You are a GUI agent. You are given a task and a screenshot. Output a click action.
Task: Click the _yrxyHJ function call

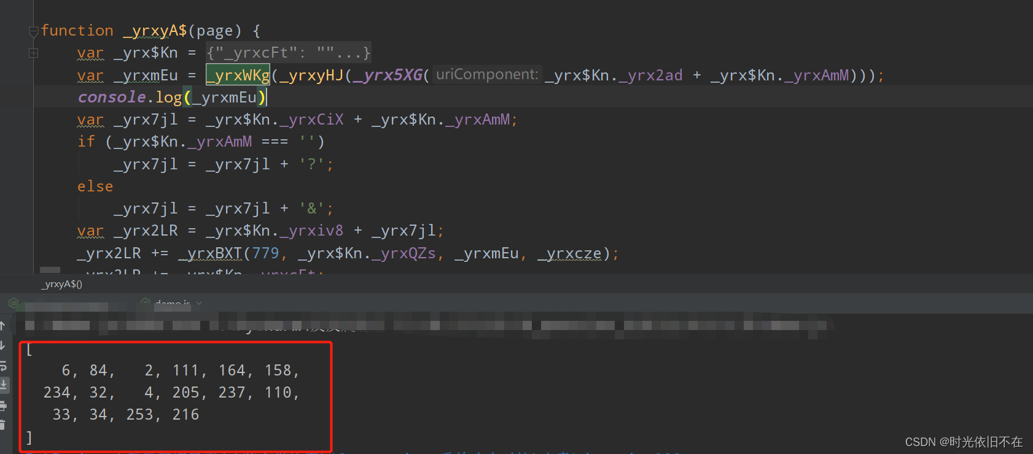pyautogui.click(x=311, y=75)
